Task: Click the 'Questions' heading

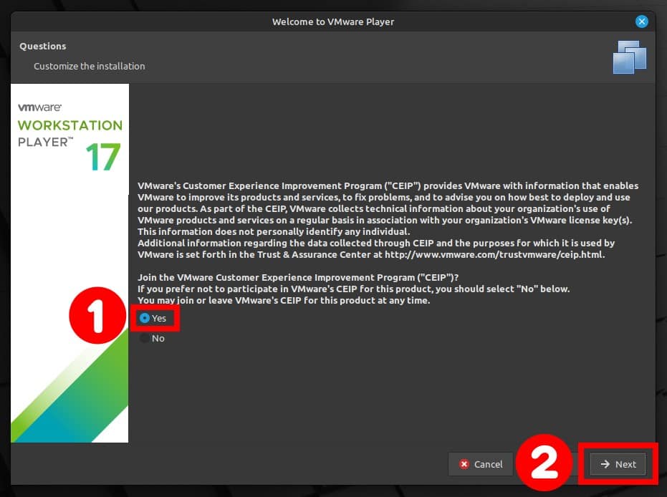Action: 43,46
